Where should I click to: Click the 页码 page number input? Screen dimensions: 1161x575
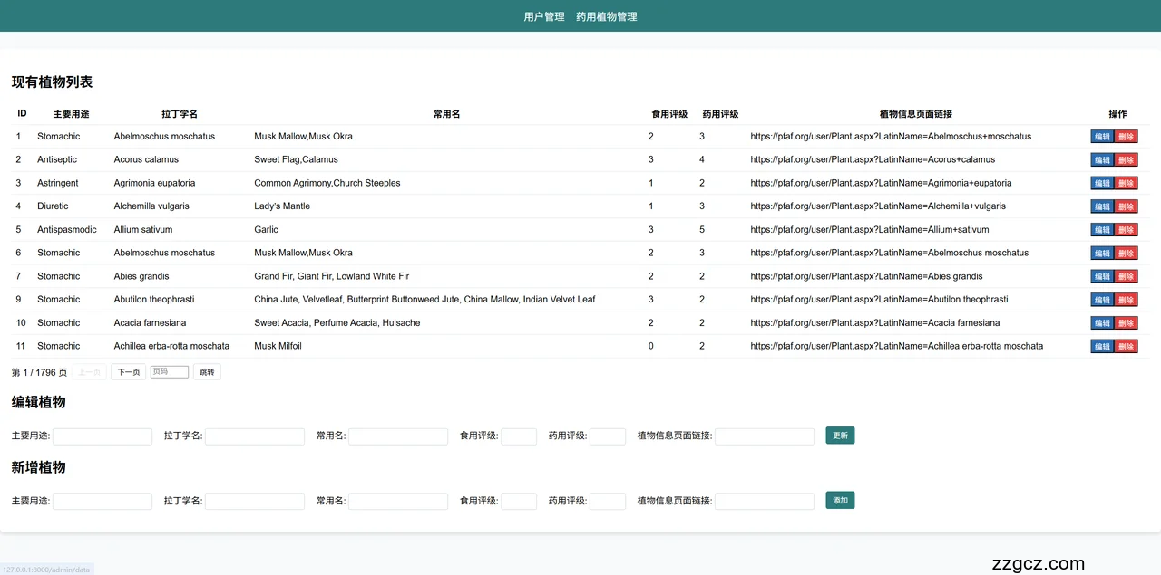click(x=170, y=372)
